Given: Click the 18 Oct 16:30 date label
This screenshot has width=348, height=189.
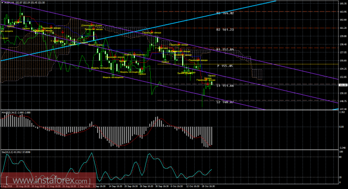Looking at the screenshot, I should pos(208,186).
